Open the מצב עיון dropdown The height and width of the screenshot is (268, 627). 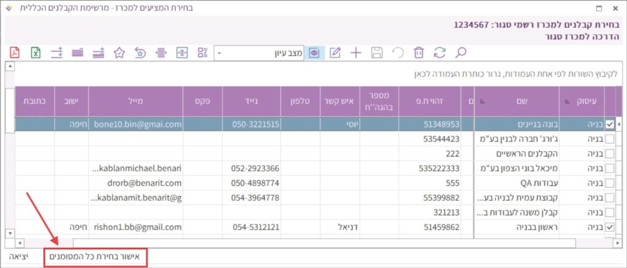[x=220, y=53]
